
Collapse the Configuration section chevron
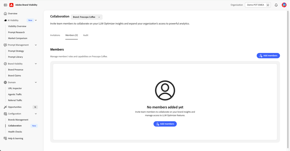coord(36,114)
